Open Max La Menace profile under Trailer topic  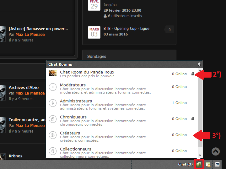[x=30, y=125]
